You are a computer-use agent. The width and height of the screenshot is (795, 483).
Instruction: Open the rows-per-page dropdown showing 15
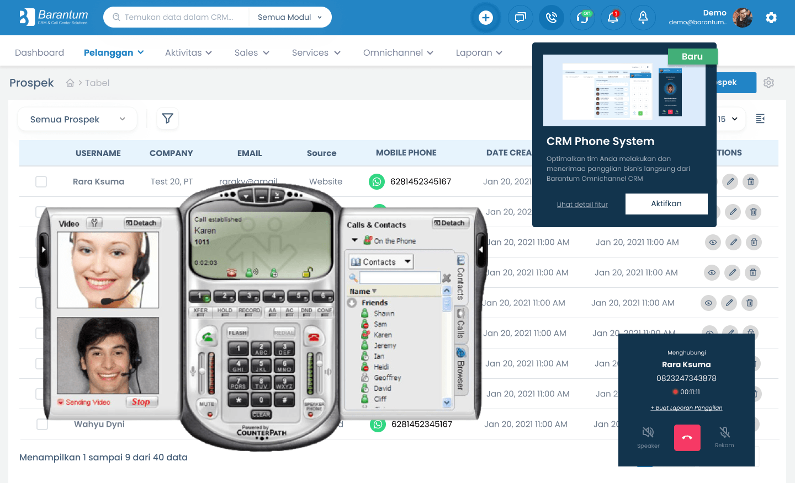click(729, 119)
